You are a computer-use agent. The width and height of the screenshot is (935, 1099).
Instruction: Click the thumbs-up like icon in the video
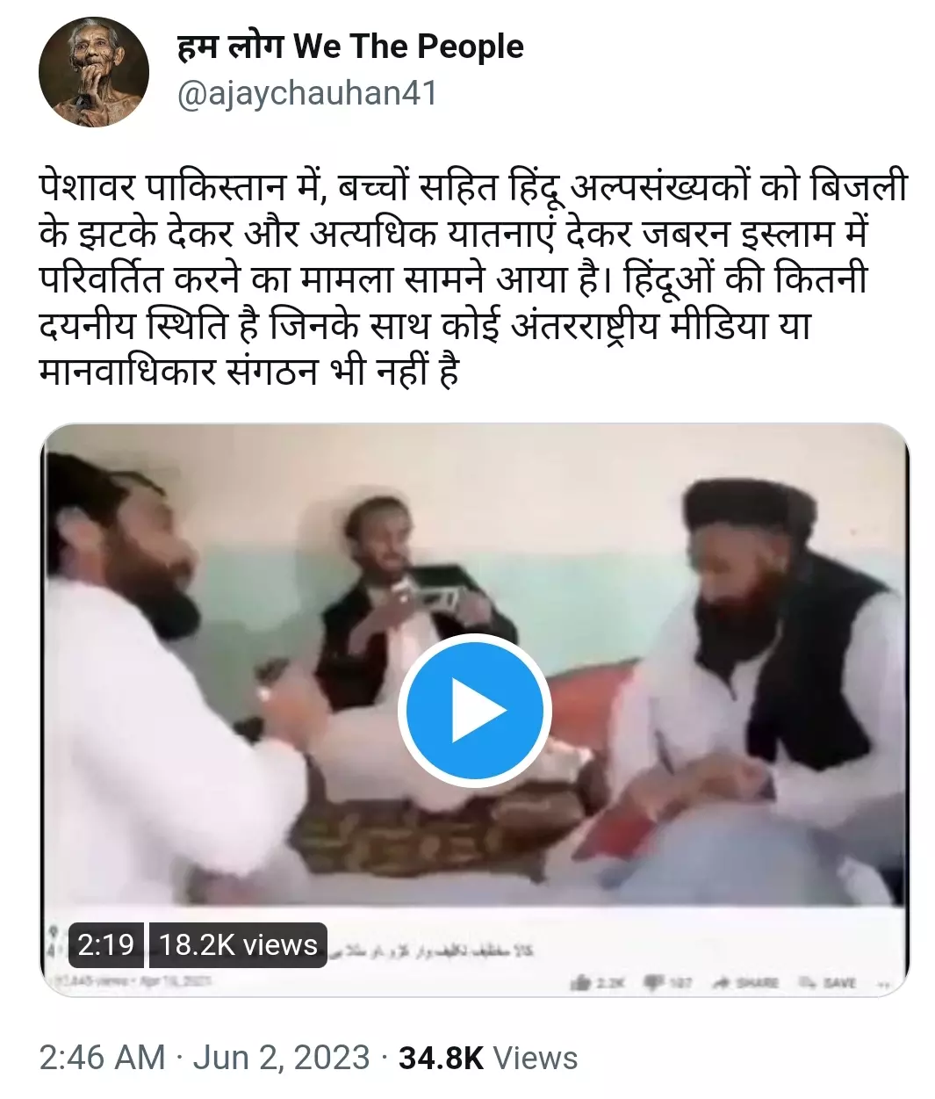pos(580,983)
